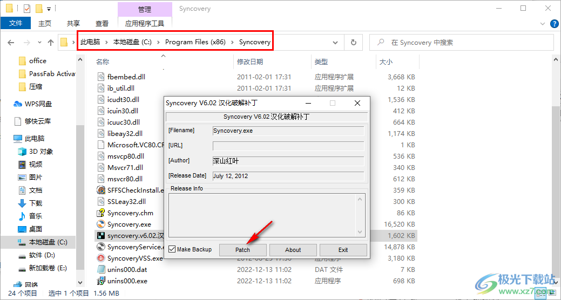This screenshot has width=561, height=300.
Task: Select the unins000.exe uninstaller icon
Action: 101,281
